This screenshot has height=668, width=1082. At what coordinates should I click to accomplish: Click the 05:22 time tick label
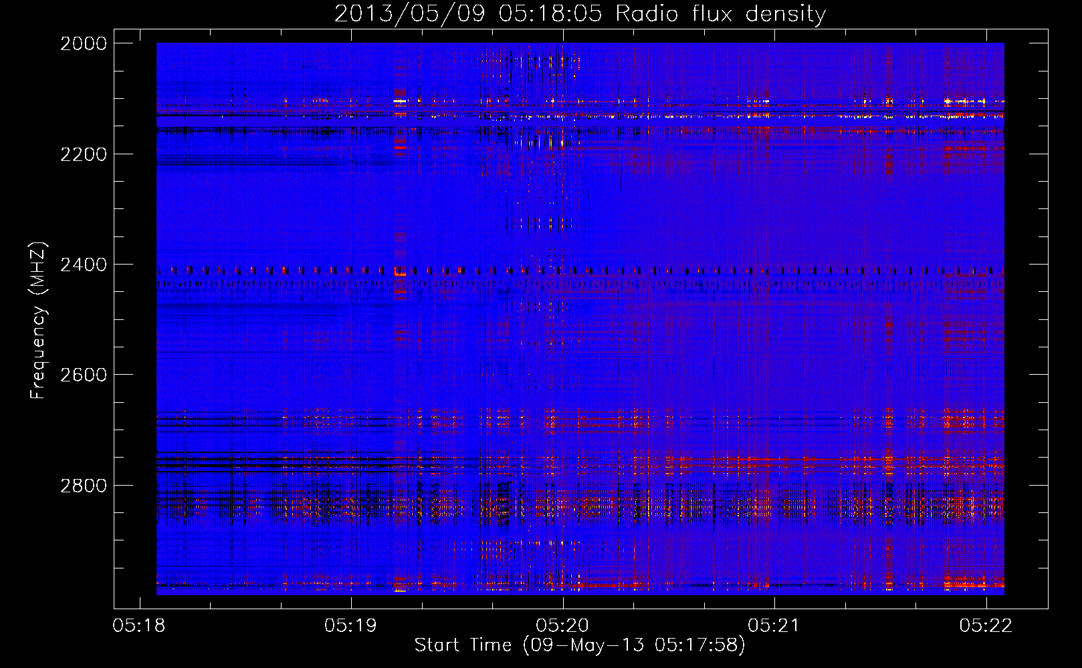coord(986,625)
